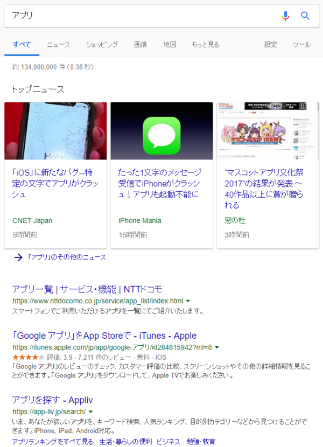Open the cracked iPhone news thumbnail

coord(55,131)
